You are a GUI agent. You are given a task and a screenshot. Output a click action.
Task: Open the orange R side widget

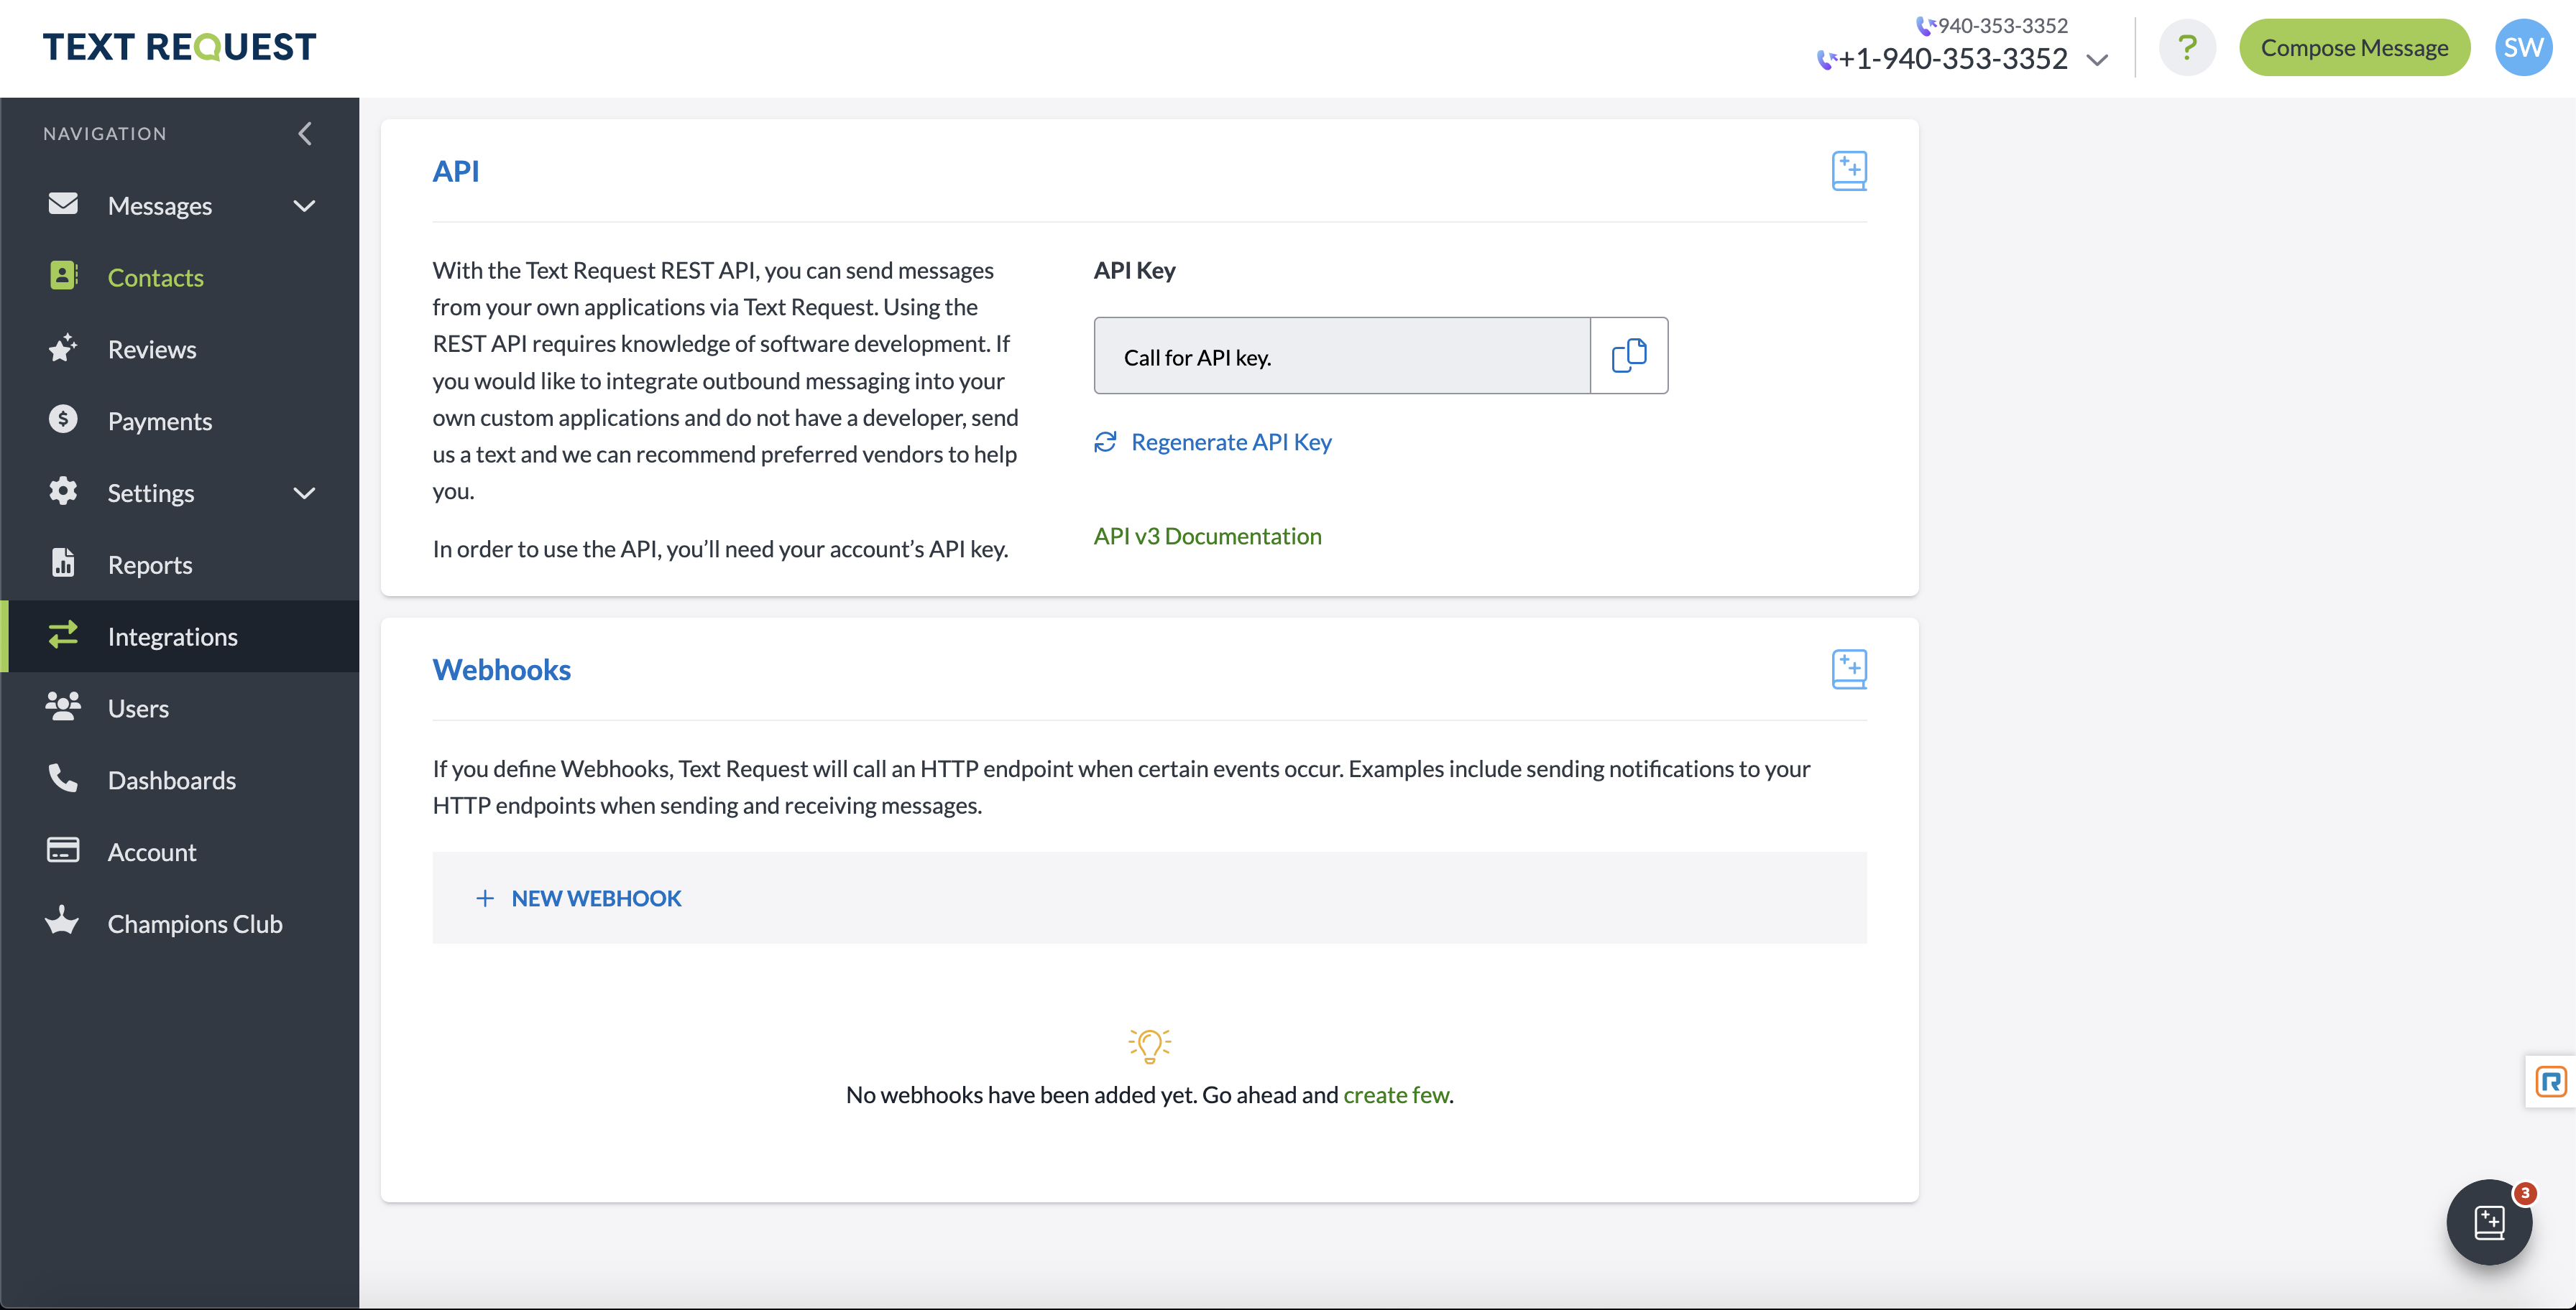click(2551, 1081)
